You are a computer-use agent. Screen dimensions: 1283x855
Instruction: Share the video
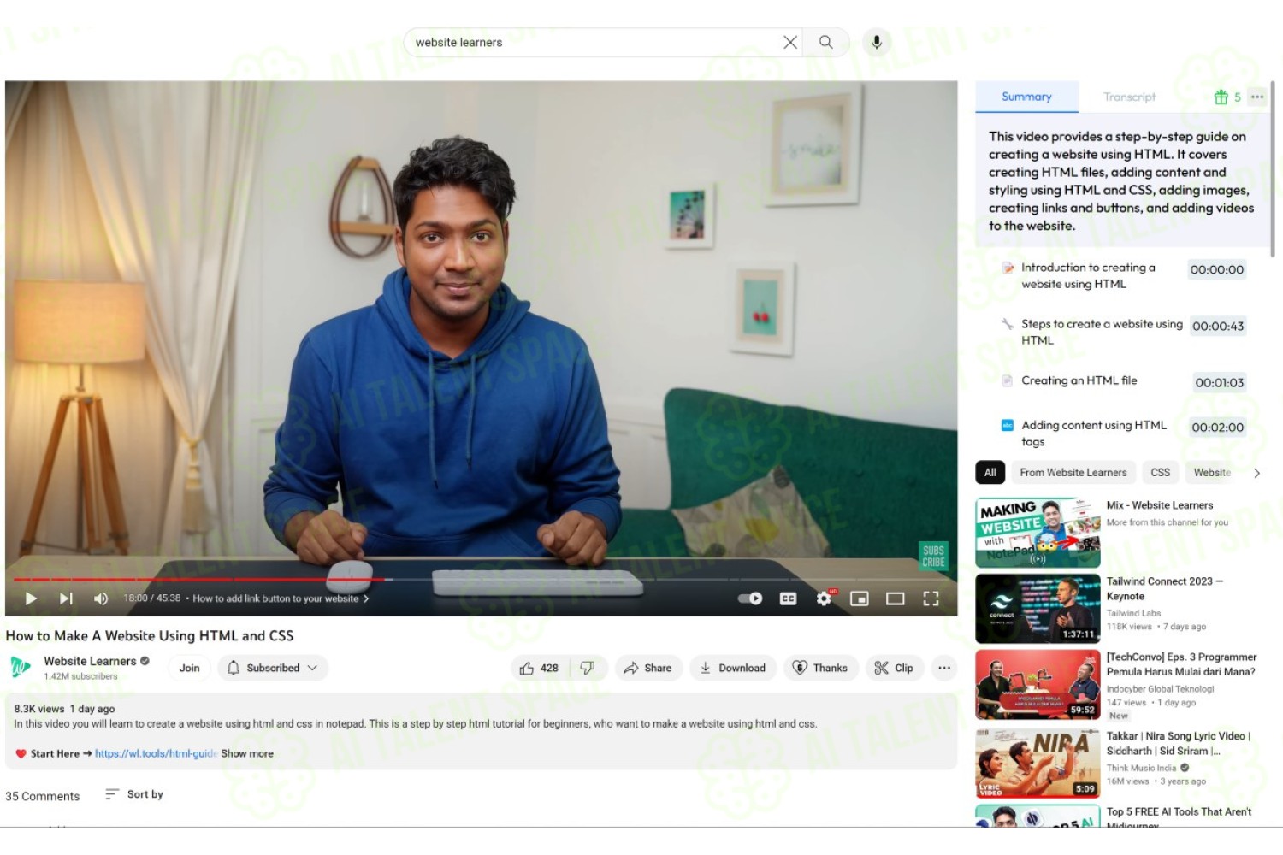click(648, 668)
